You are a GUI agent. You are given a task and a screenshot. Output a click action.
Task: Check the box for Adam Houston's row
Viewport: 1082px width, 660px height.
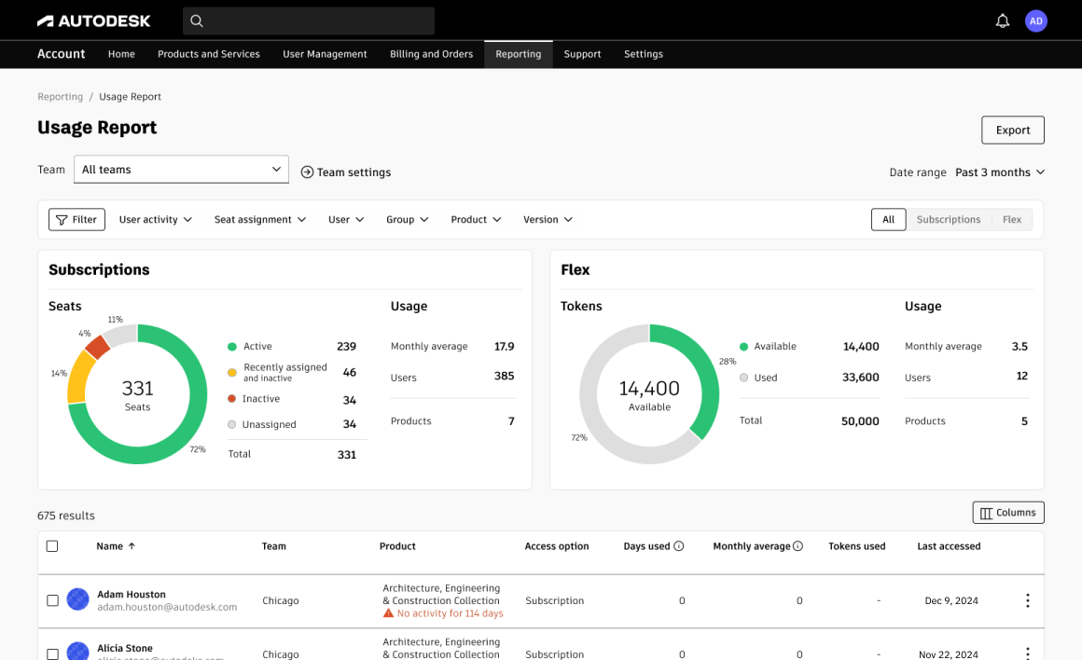[52, 600]
